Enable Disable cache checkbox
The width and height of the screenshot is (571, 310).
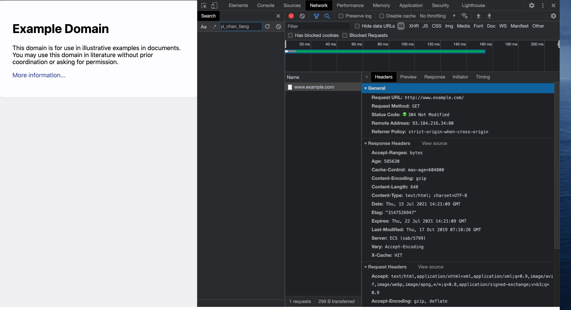click(x=382, y=16)
